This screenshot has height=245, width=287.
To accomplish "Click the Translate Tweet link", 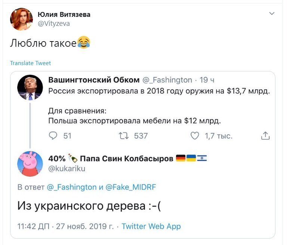I will 30,63.
